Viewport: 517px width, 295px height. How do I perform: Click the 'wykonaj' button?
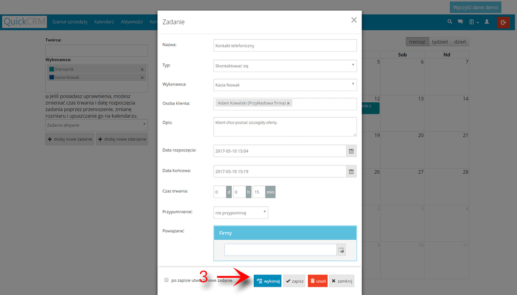(x=267, y=280)
